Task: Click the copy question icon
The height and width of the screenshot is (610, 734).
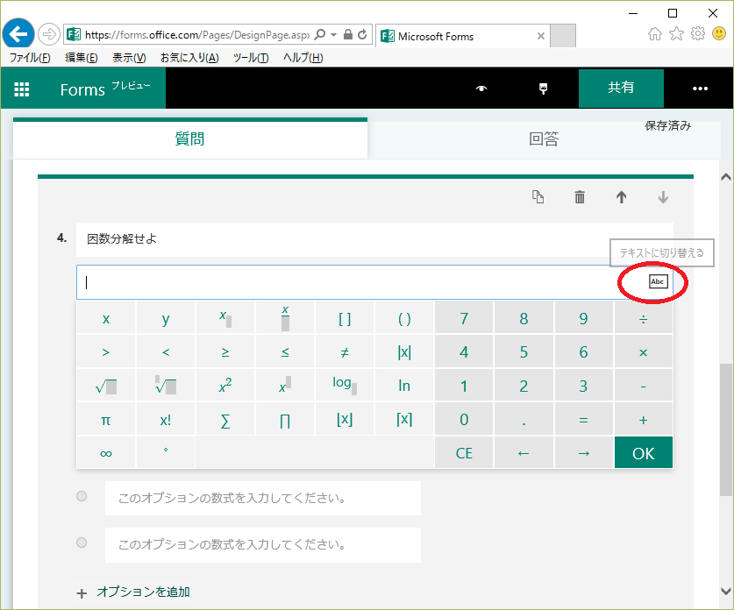Action: (x=538, y=197)
